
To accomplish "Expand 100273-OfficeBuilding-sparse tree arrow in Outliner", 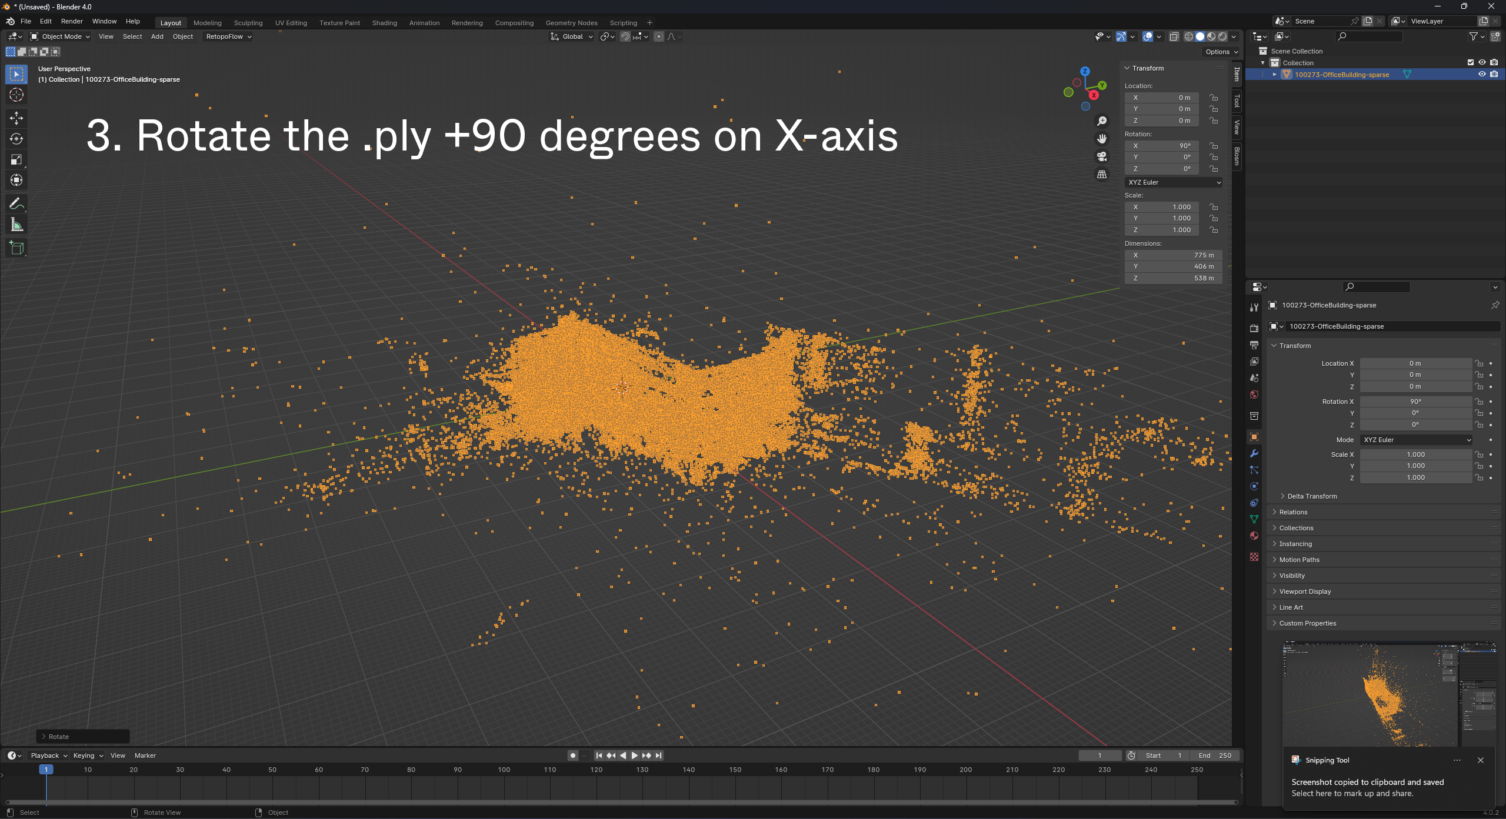I will [x=1275, y=75].
